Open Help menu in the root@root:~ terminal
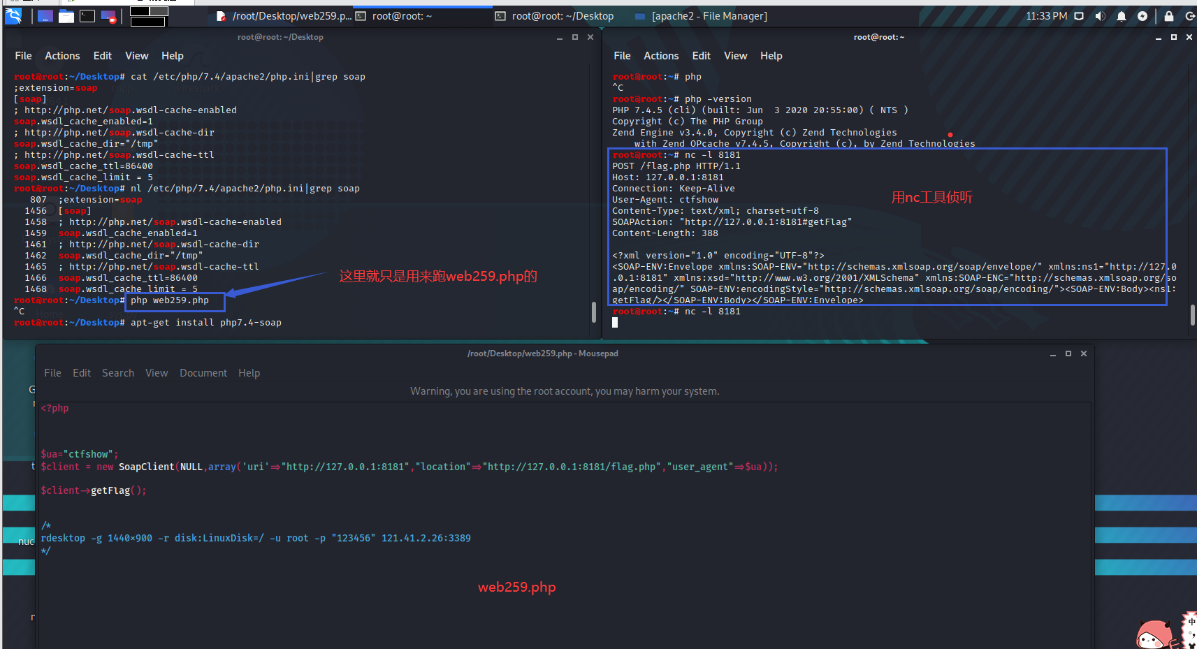The width and height of the screenshot is (1197, 649). point(771,56)
